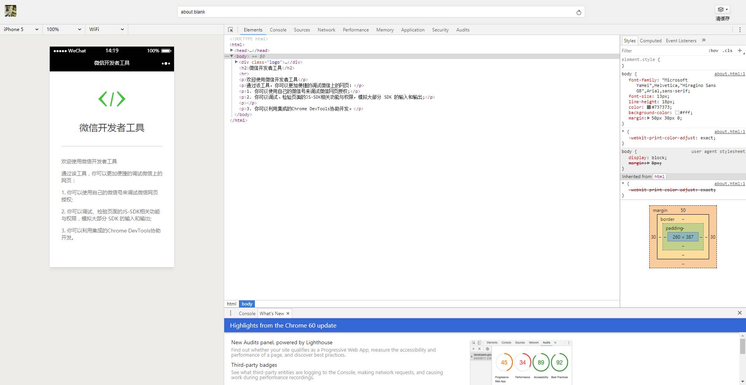Expand the margin shorthand property in body rule
The height and width of the screenshot is (385, 746).
648,118
